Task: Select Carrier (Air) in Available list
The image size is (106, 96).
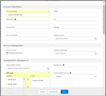Action: pyautogui.click(x=15, y=79)
